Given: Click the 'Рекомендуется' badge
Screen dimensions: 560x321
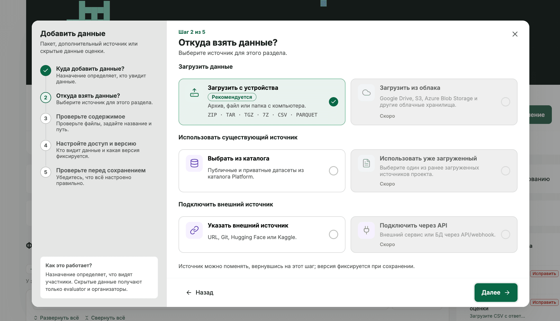Looking at the screenshot, I should click(232, 97).
